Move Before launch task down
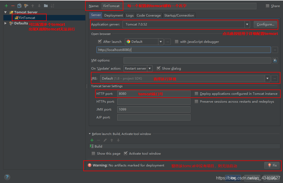 (x=118, y=140)
